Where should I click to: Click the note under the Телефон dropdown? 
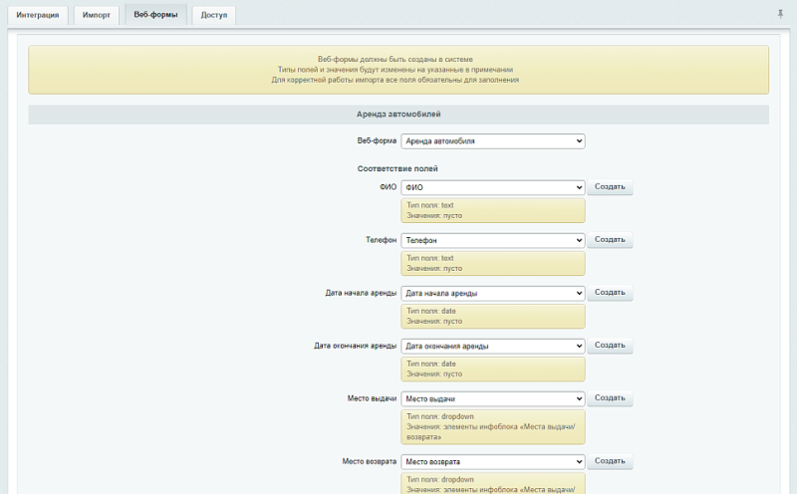492,263
